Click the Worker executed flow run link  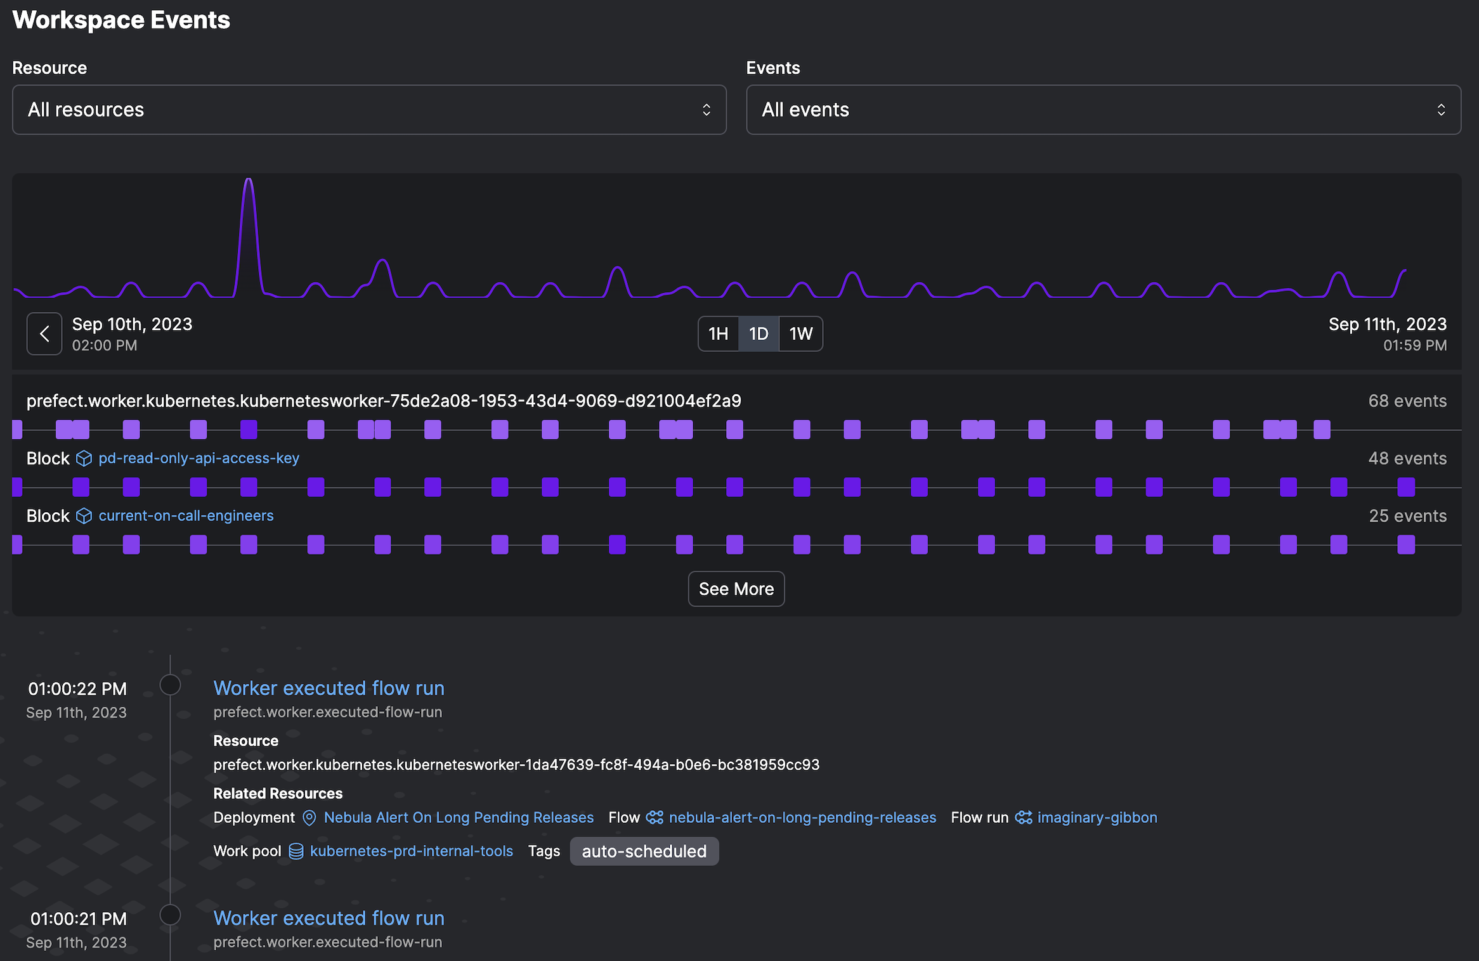click(329, 687)
